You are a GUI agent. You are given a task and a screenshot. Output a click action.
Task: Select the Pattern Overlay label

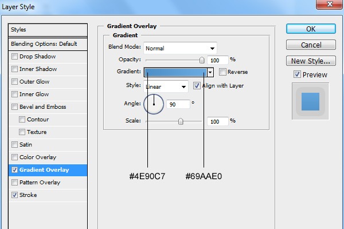(x=40, y=183)
